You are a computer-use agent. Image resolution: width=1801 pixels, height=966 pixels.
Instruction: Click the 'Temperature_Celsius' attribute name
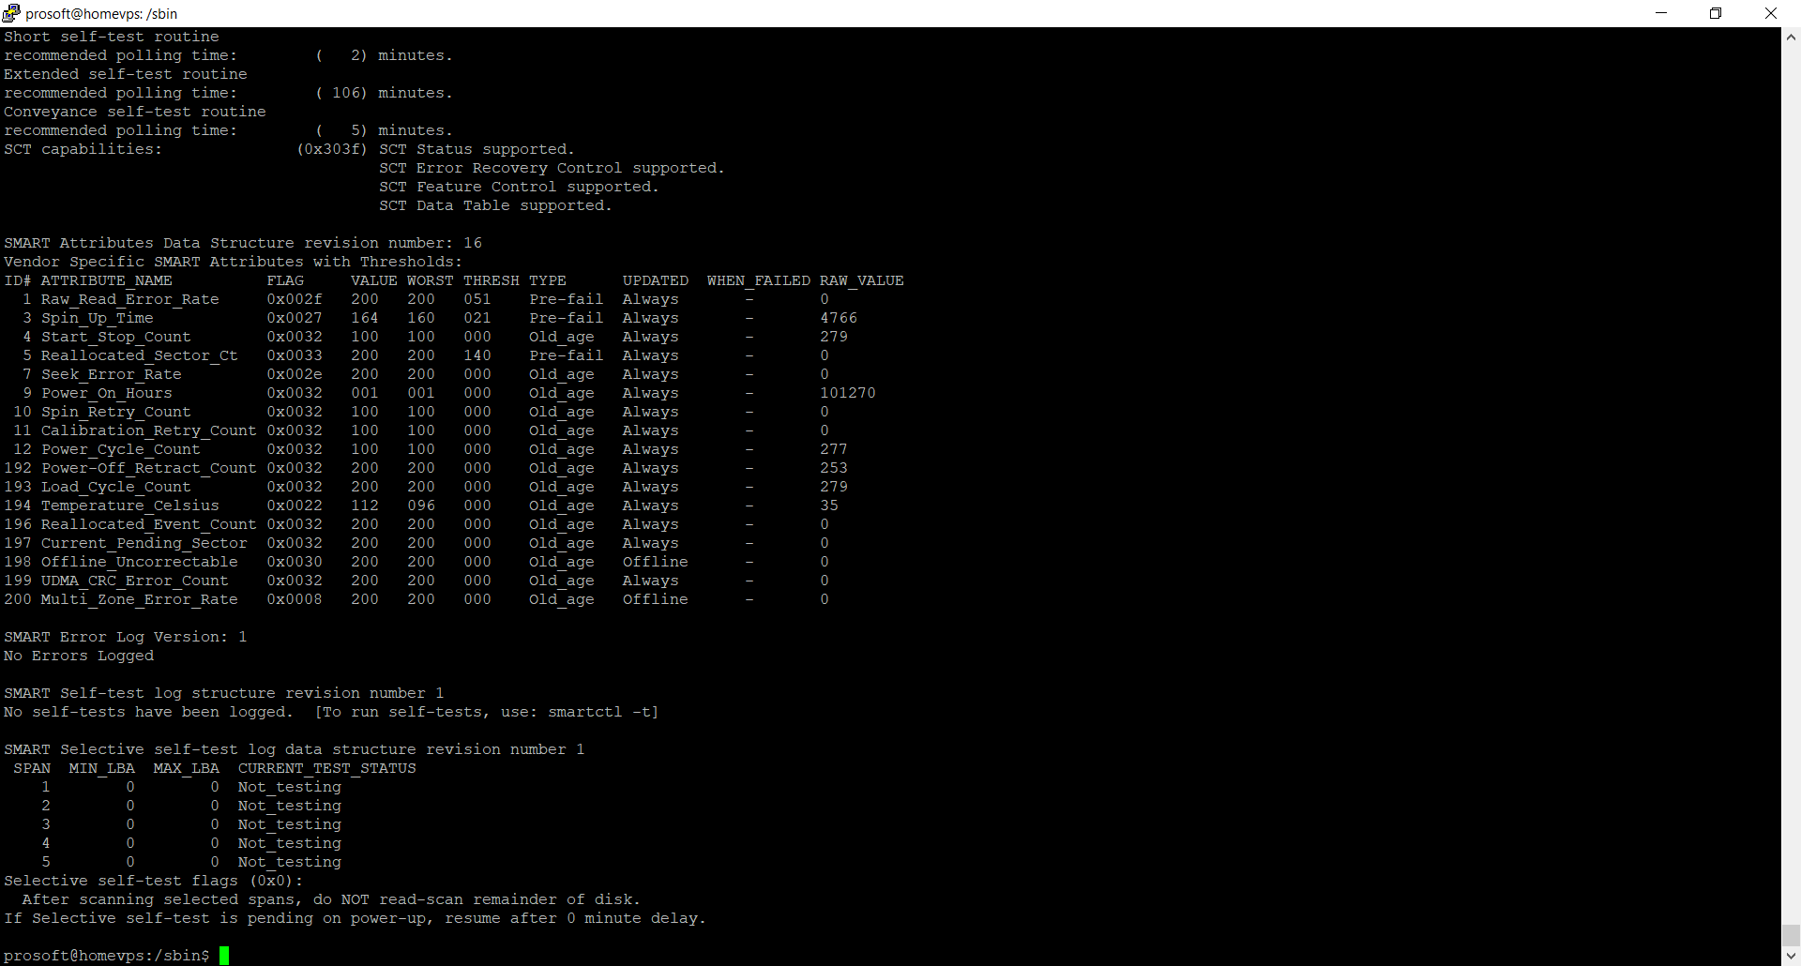[x=130, y=506]
